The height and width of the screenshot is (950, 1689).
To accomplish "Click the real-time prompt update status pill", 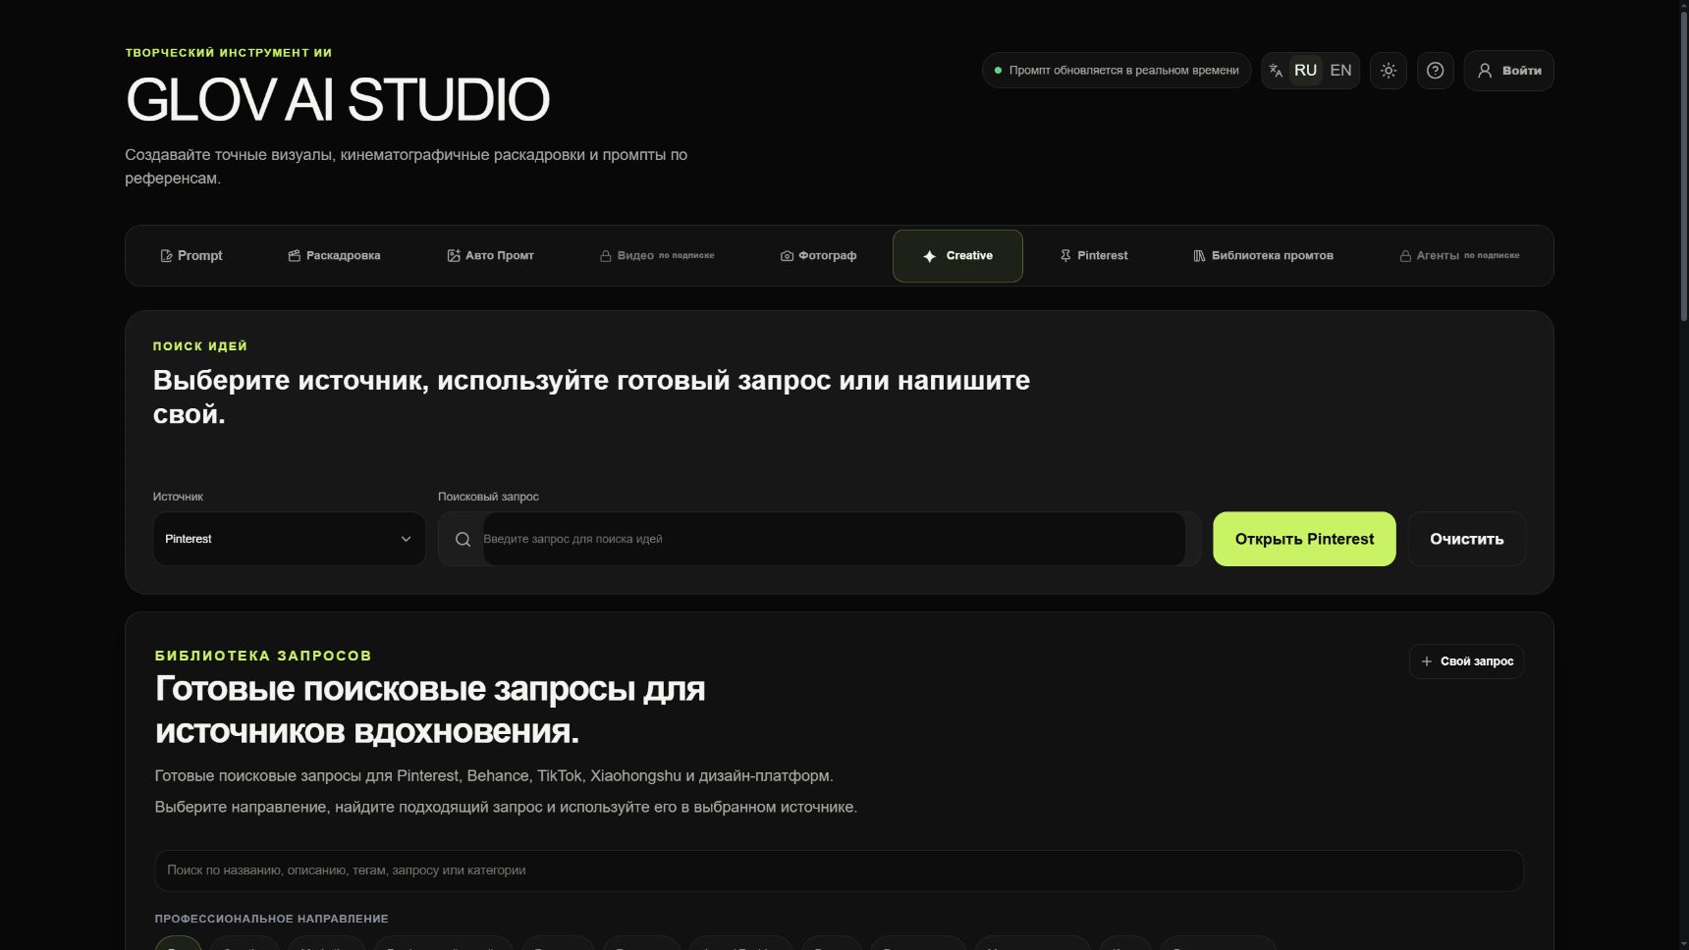I will click(x=1117, y=71).
